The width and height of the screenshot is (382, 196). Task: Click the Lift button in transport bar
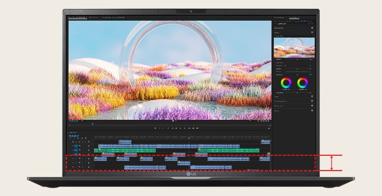(x=189, y=128)
